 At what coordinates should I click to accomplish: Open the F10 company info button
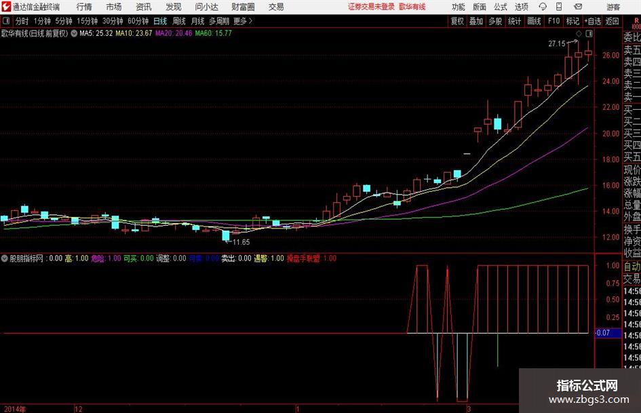click(553, 21)
